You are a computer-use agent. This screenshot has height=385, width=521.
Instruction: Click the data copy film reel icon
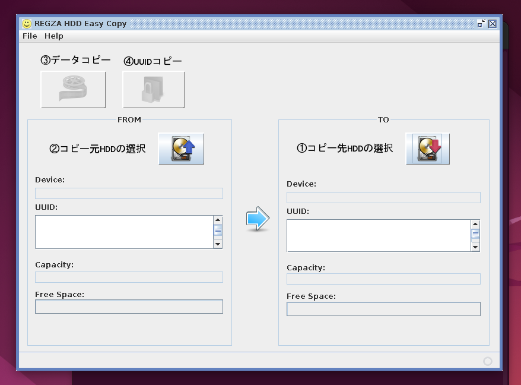coord(73,90)
